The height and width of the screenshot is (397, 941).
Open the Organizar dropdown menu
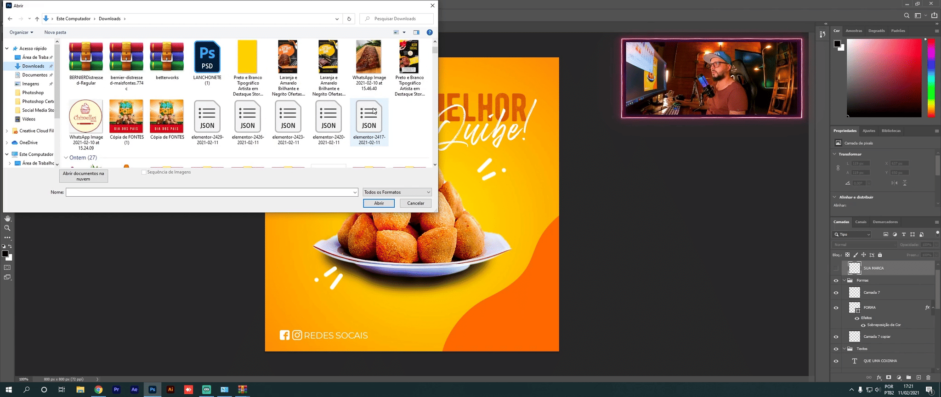(21, 32)
